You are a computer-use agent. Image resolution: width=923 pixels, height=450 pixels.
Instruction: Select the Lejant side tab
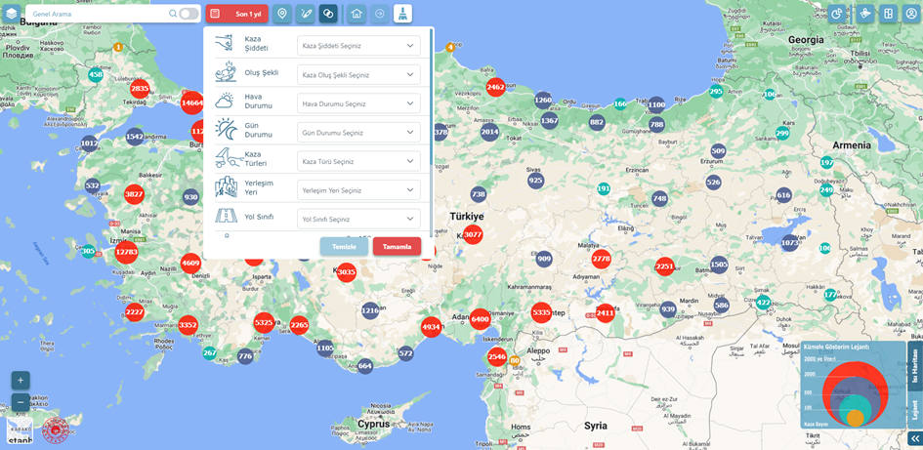pyautogui.click(x=915, y=409)
